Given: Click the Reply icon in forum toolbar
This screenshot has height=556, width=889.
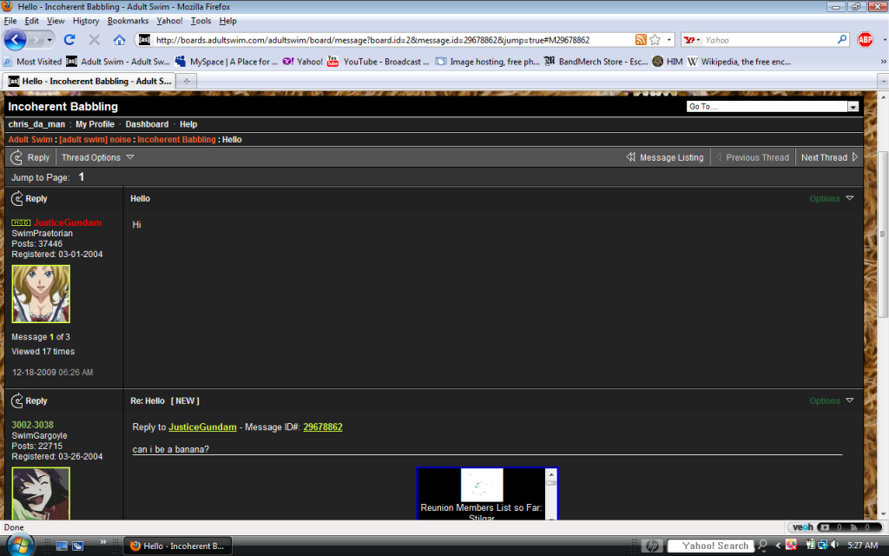Looking at the screenshot, I should 16,157.
